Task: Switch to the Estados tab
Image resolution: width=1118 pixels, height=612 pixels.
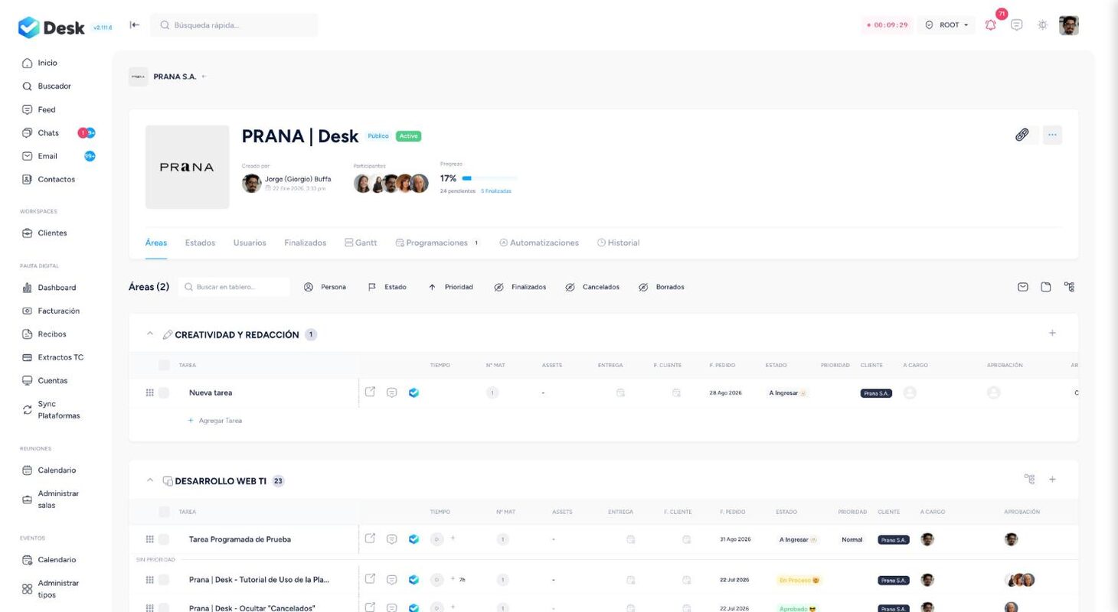Action: click(x=200, y=243)
